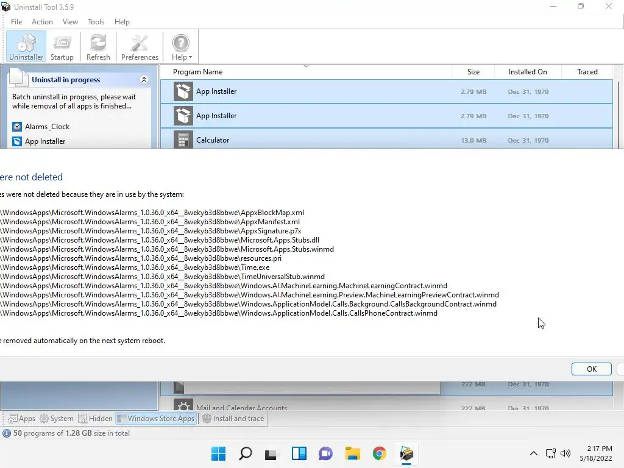Switch to the Install and trace tab
The height and width of the screenshot is (468, 624).
click(233, 419)
